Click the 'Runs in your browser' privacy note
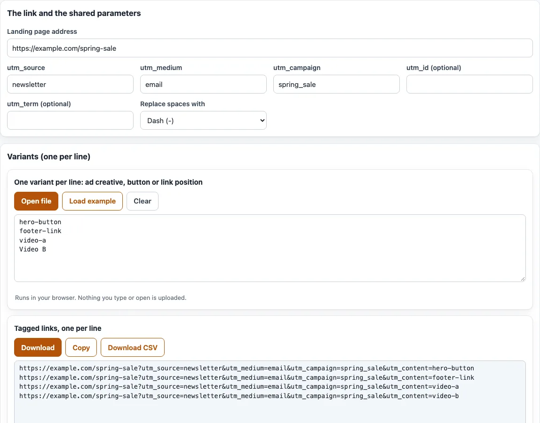The image size is (540, 423). pyautogui.click(x=101, y=298)
